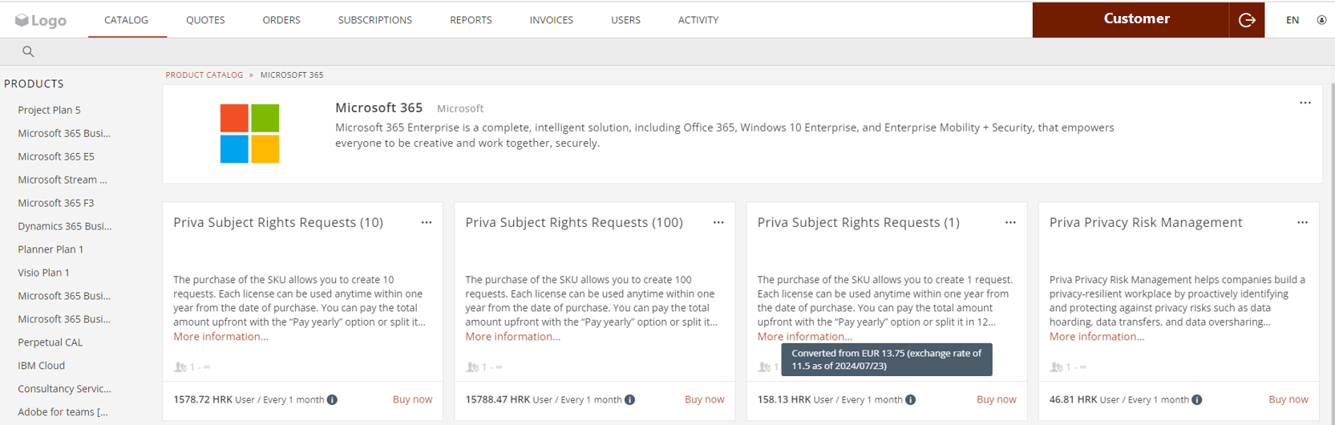Select Dynamics 365 Busi... in products list
This screenshot has height=425, width=1335.
(65, 226)
